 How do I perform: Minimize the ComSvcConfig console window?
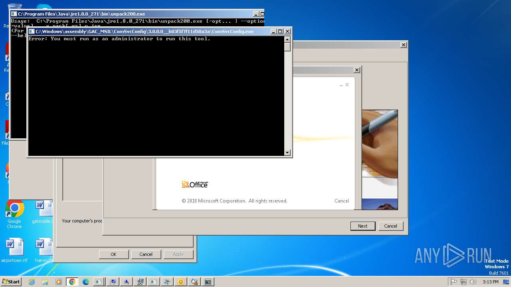pos(273,31)
